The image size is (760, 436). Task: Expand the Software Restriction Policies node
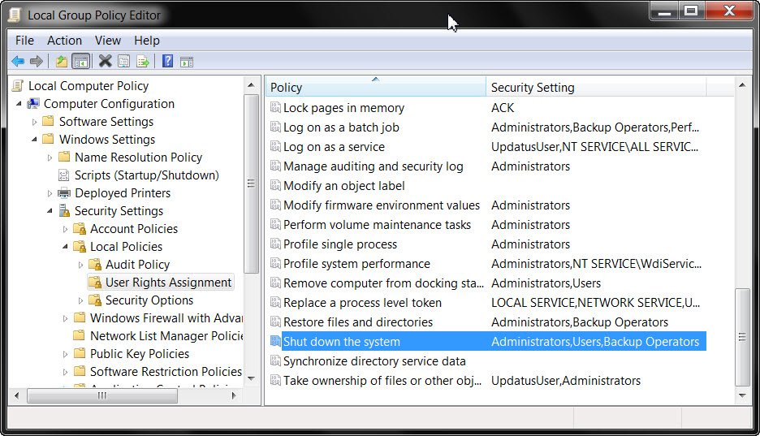click(x=66, y=372)
